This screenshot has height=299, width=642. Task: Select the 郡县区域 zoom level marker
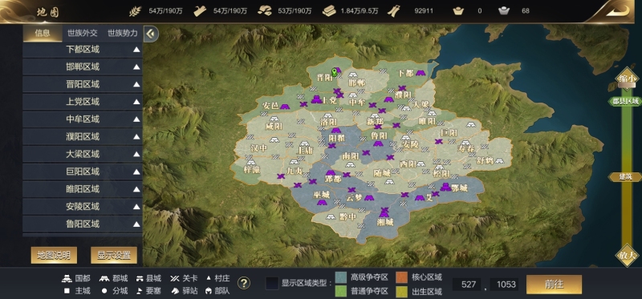[x=624, y=101]
